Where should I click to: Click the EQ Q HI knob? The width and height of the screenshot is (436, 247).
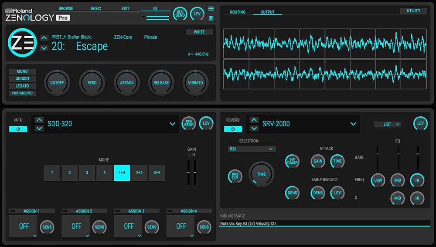click(x=417, y=198)
